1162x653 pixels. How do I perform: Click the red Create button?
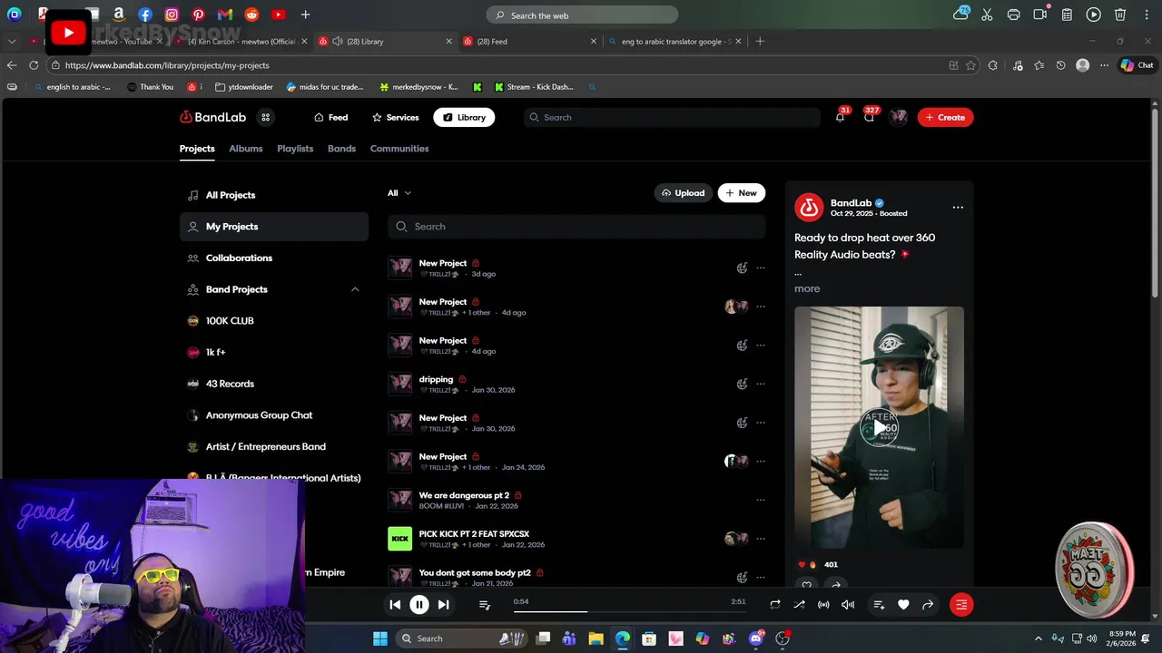[945, 117]
